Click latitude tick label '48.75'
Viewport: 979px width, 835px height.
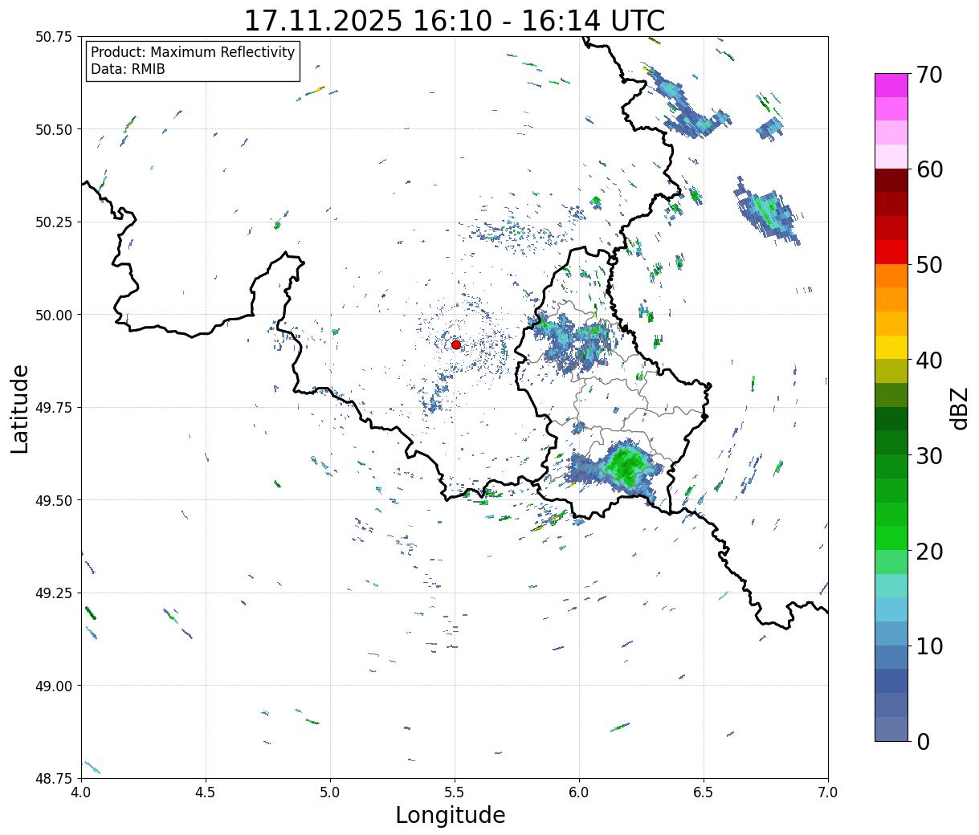(x=54, y=778)
